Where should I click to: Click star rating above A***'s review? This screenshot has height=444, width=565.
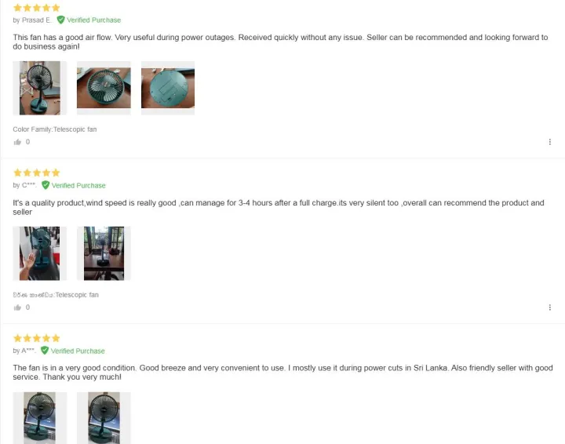pyautogui.click(x=36, y=338)
